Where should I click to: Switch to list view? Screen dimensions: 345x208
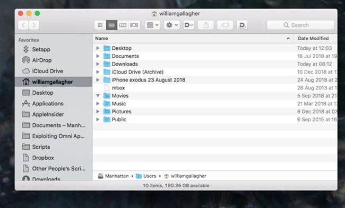(111, 25)
